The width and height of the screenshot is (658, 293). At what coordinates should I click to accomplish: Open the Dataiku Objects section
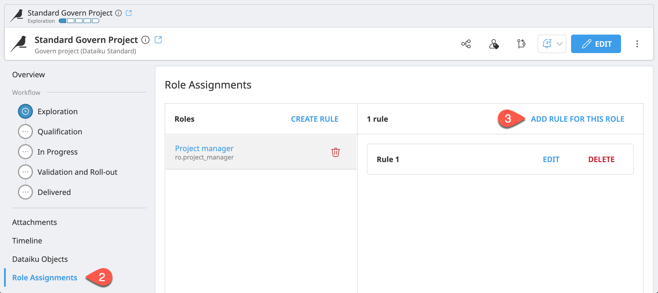pos(40,259)
